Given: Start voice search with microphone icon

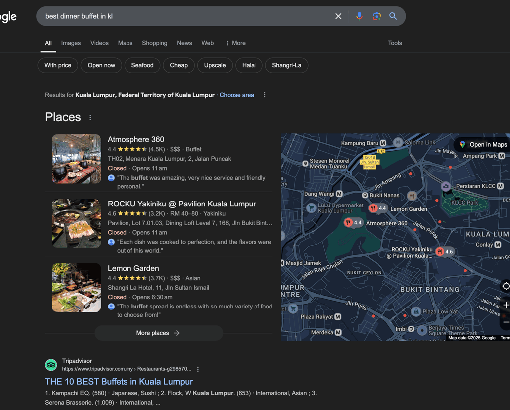Looking at the screenshot, I should tap(359, 16).
